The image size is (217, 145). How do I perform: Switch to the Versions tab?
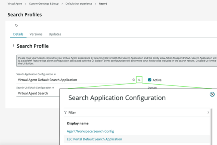(36, 34)
